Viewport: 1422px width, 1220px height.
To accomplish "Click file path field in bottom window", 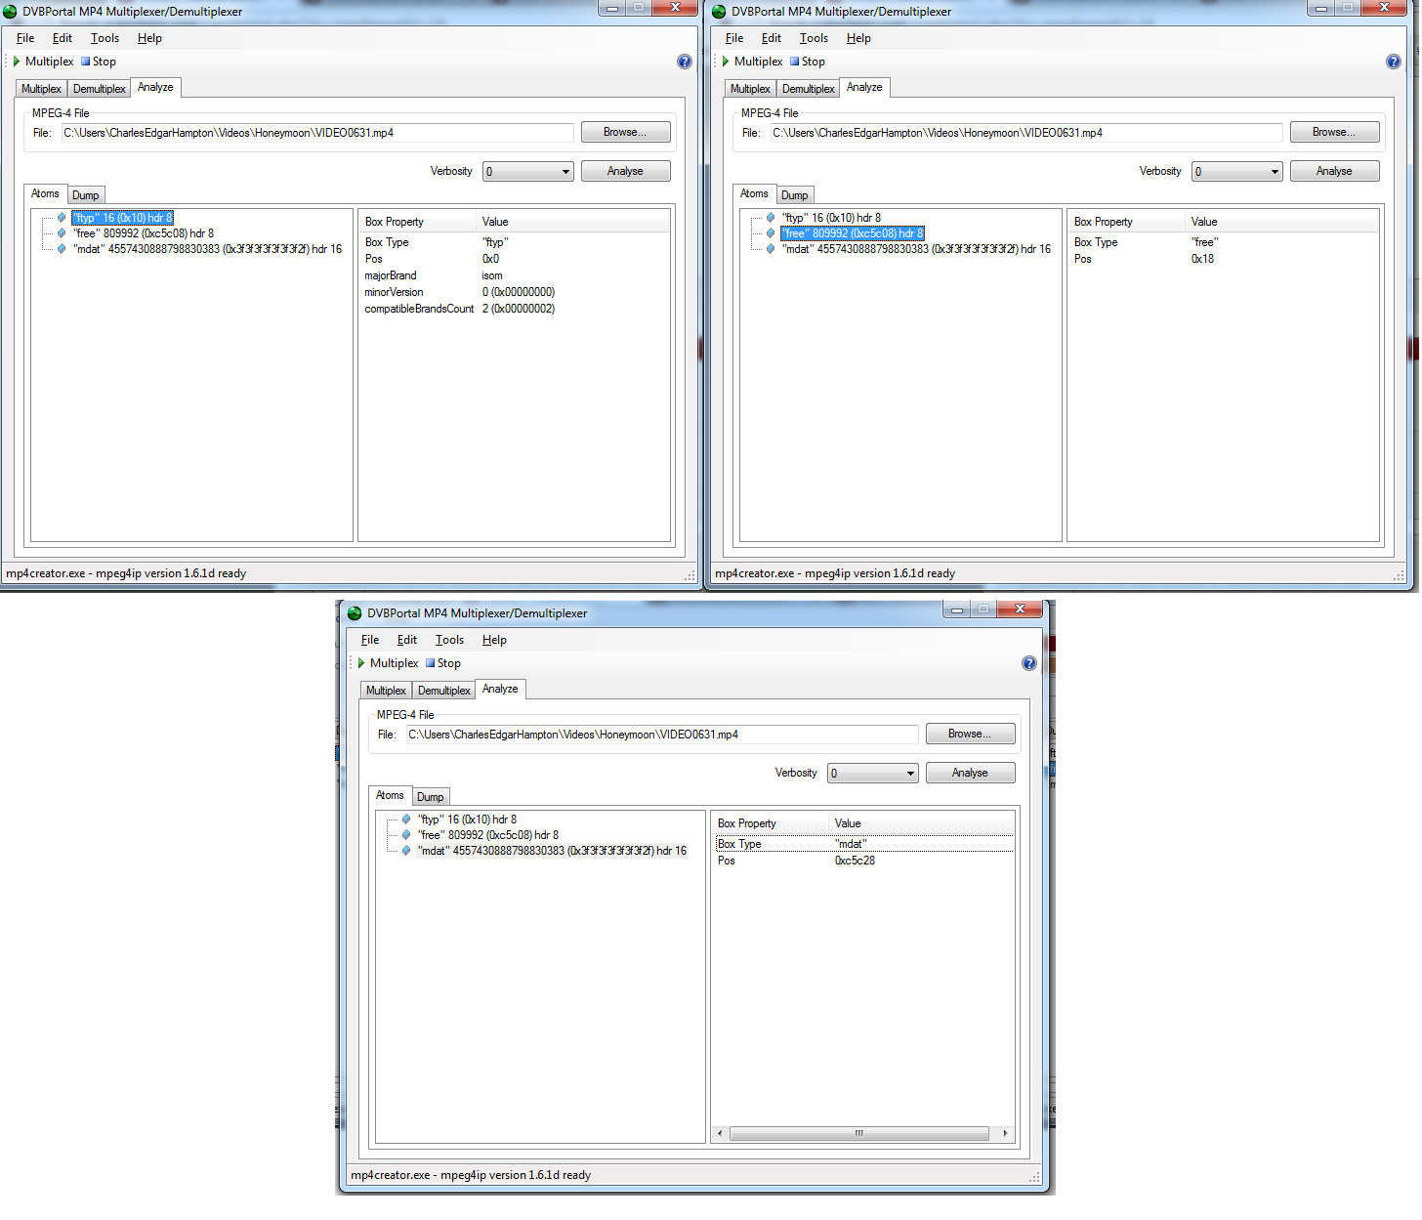I will pos(662,735).
